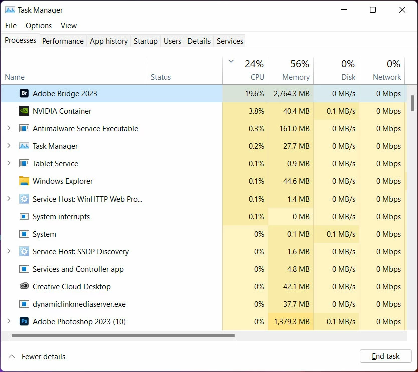This screenshot has width=418, height=372.
Task: Open the File menu
Action: point(11,26)
